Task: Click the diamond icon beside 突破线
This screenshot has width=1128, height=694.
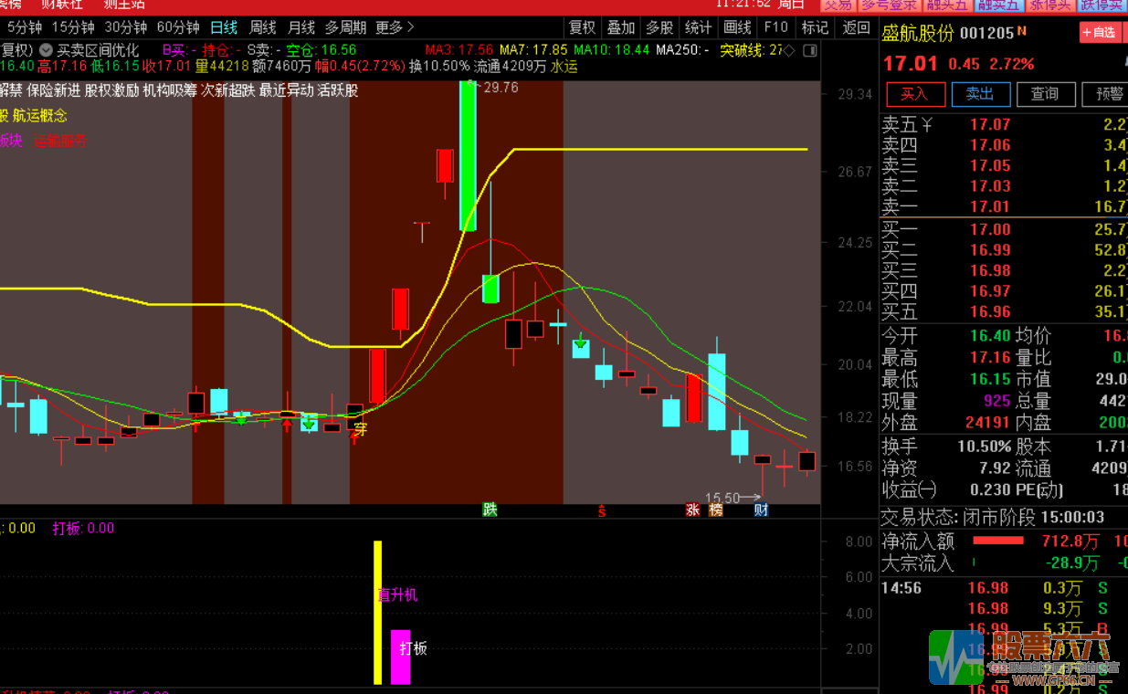Action: click(x=790, y=50)
